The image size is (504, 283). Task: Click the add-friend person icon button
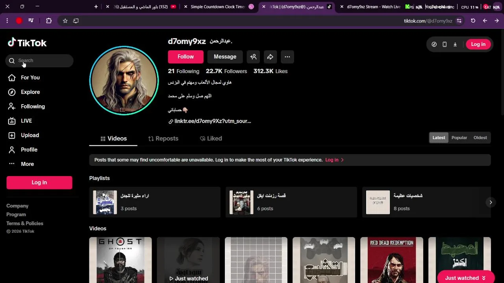click(253, 57)
